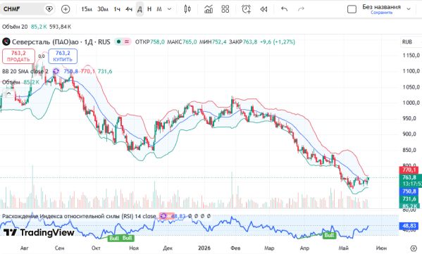Open the CHMF symbol search field

[x=22, y=9]
